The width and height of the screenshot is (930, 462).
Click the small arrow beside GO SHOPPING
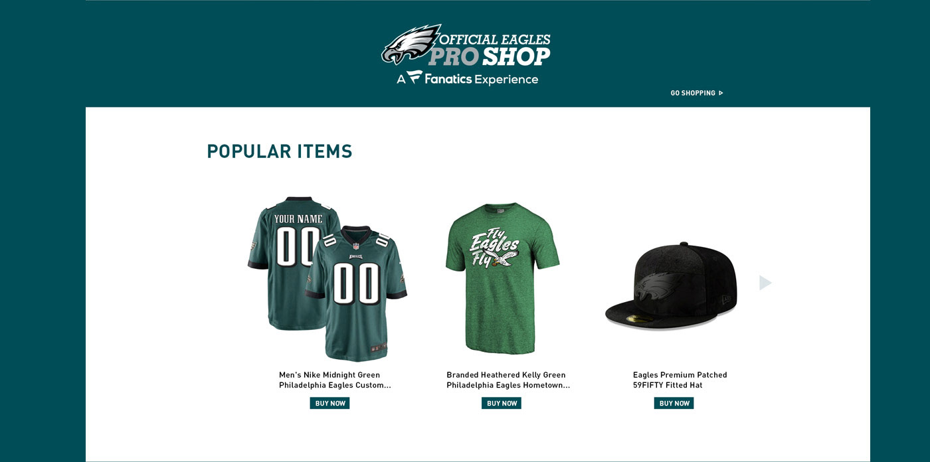coord(721,93)
